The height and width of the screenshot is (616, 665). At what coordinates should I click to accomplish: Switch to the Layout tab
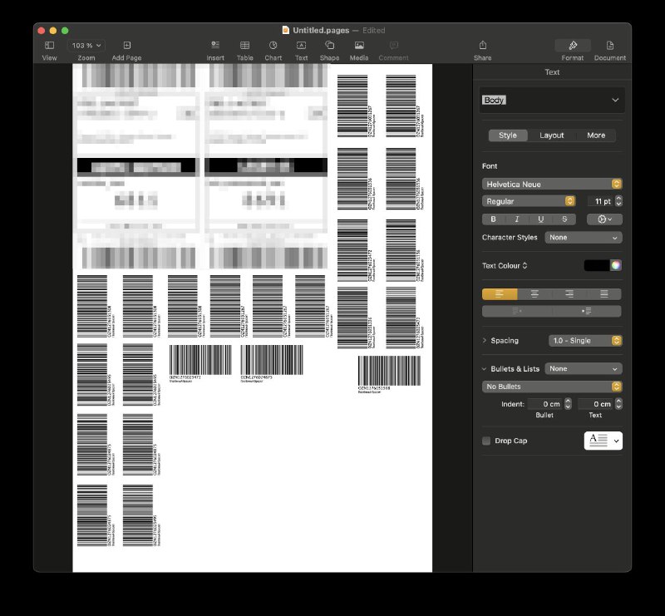[x=551, y=136]
